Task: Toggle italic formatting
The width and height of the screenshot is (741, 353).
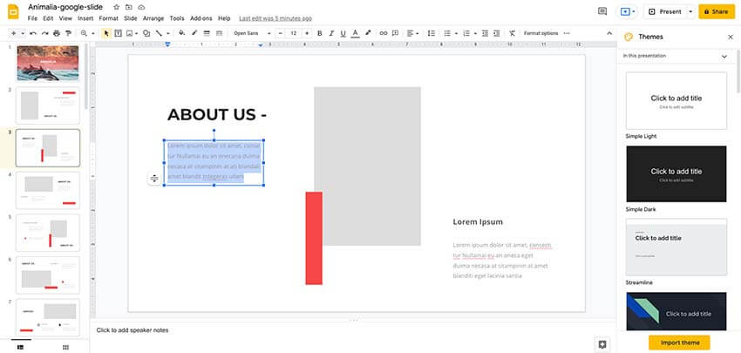Action: (x=330, y=33)
